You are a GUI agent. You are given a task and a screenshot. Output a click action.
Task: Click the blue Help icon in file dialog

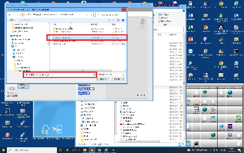pos(123,20)
